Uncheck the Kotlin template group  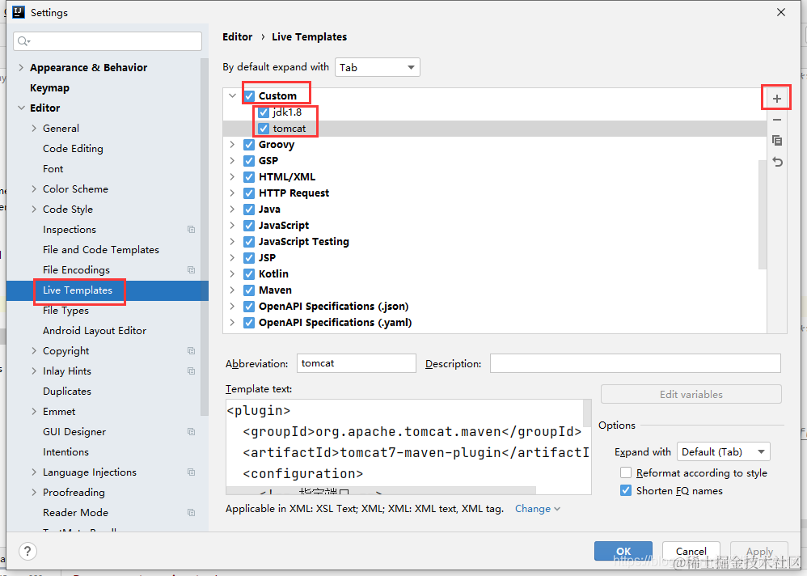(x=250, y=274)
